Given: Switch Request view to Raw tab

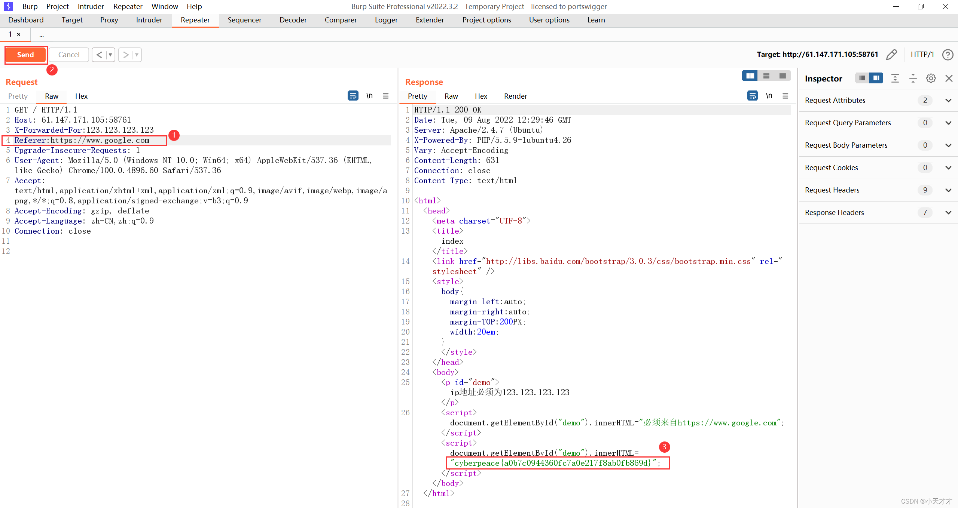Looking at the screenshot, I should click(52, 96).
